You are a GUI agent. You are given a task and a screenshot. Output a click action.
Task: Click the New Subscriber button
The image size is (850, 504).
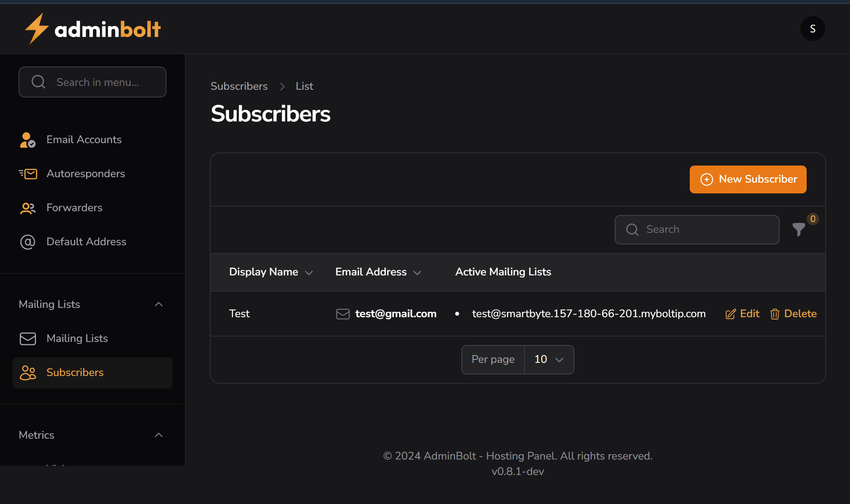[747, 179]
